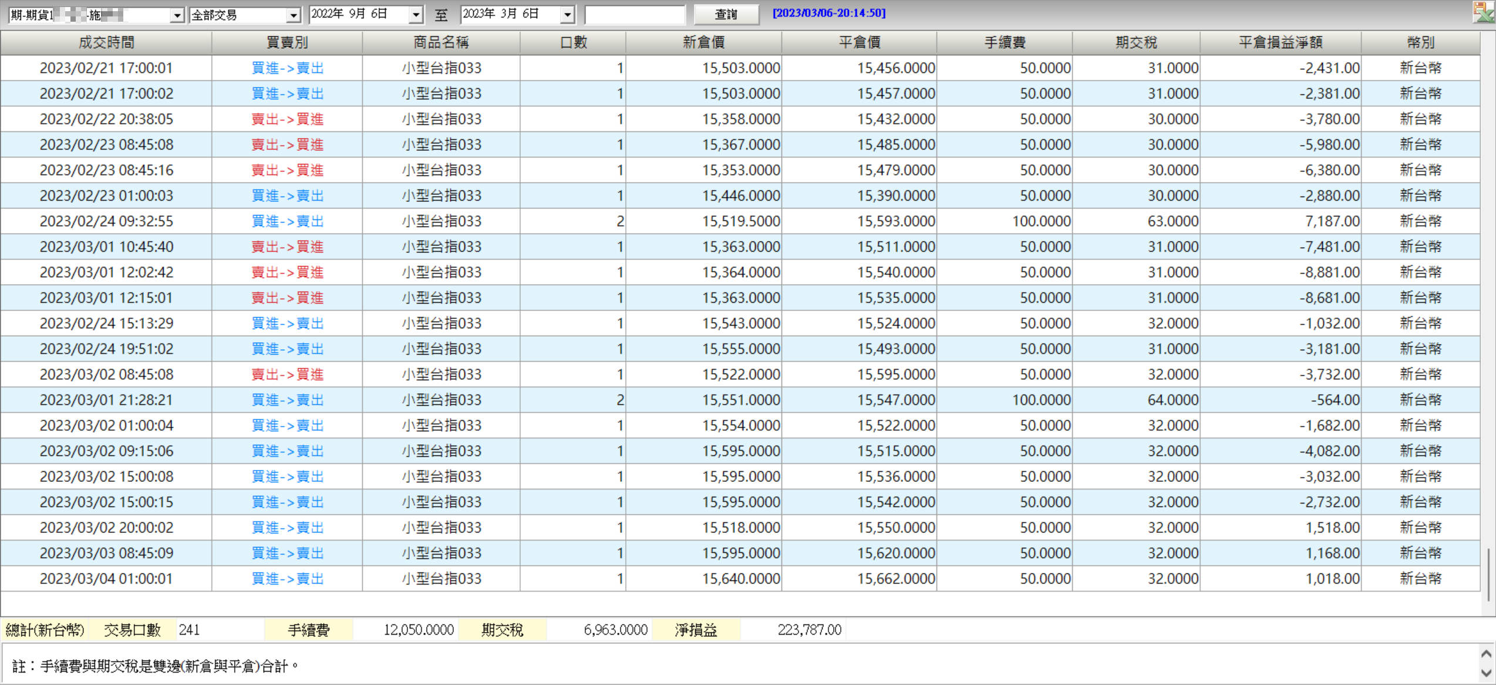This screenshot has width=1496, height=685.
Task: Select the row dated 2023/03/02 08:45:08
Action: (740, 374)
